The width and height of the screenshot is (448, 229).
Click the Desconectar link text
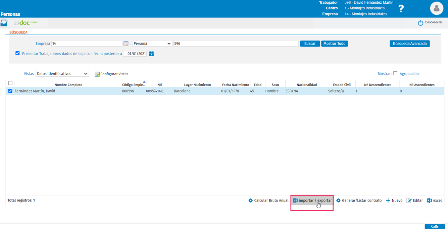[x=434, y=22]
